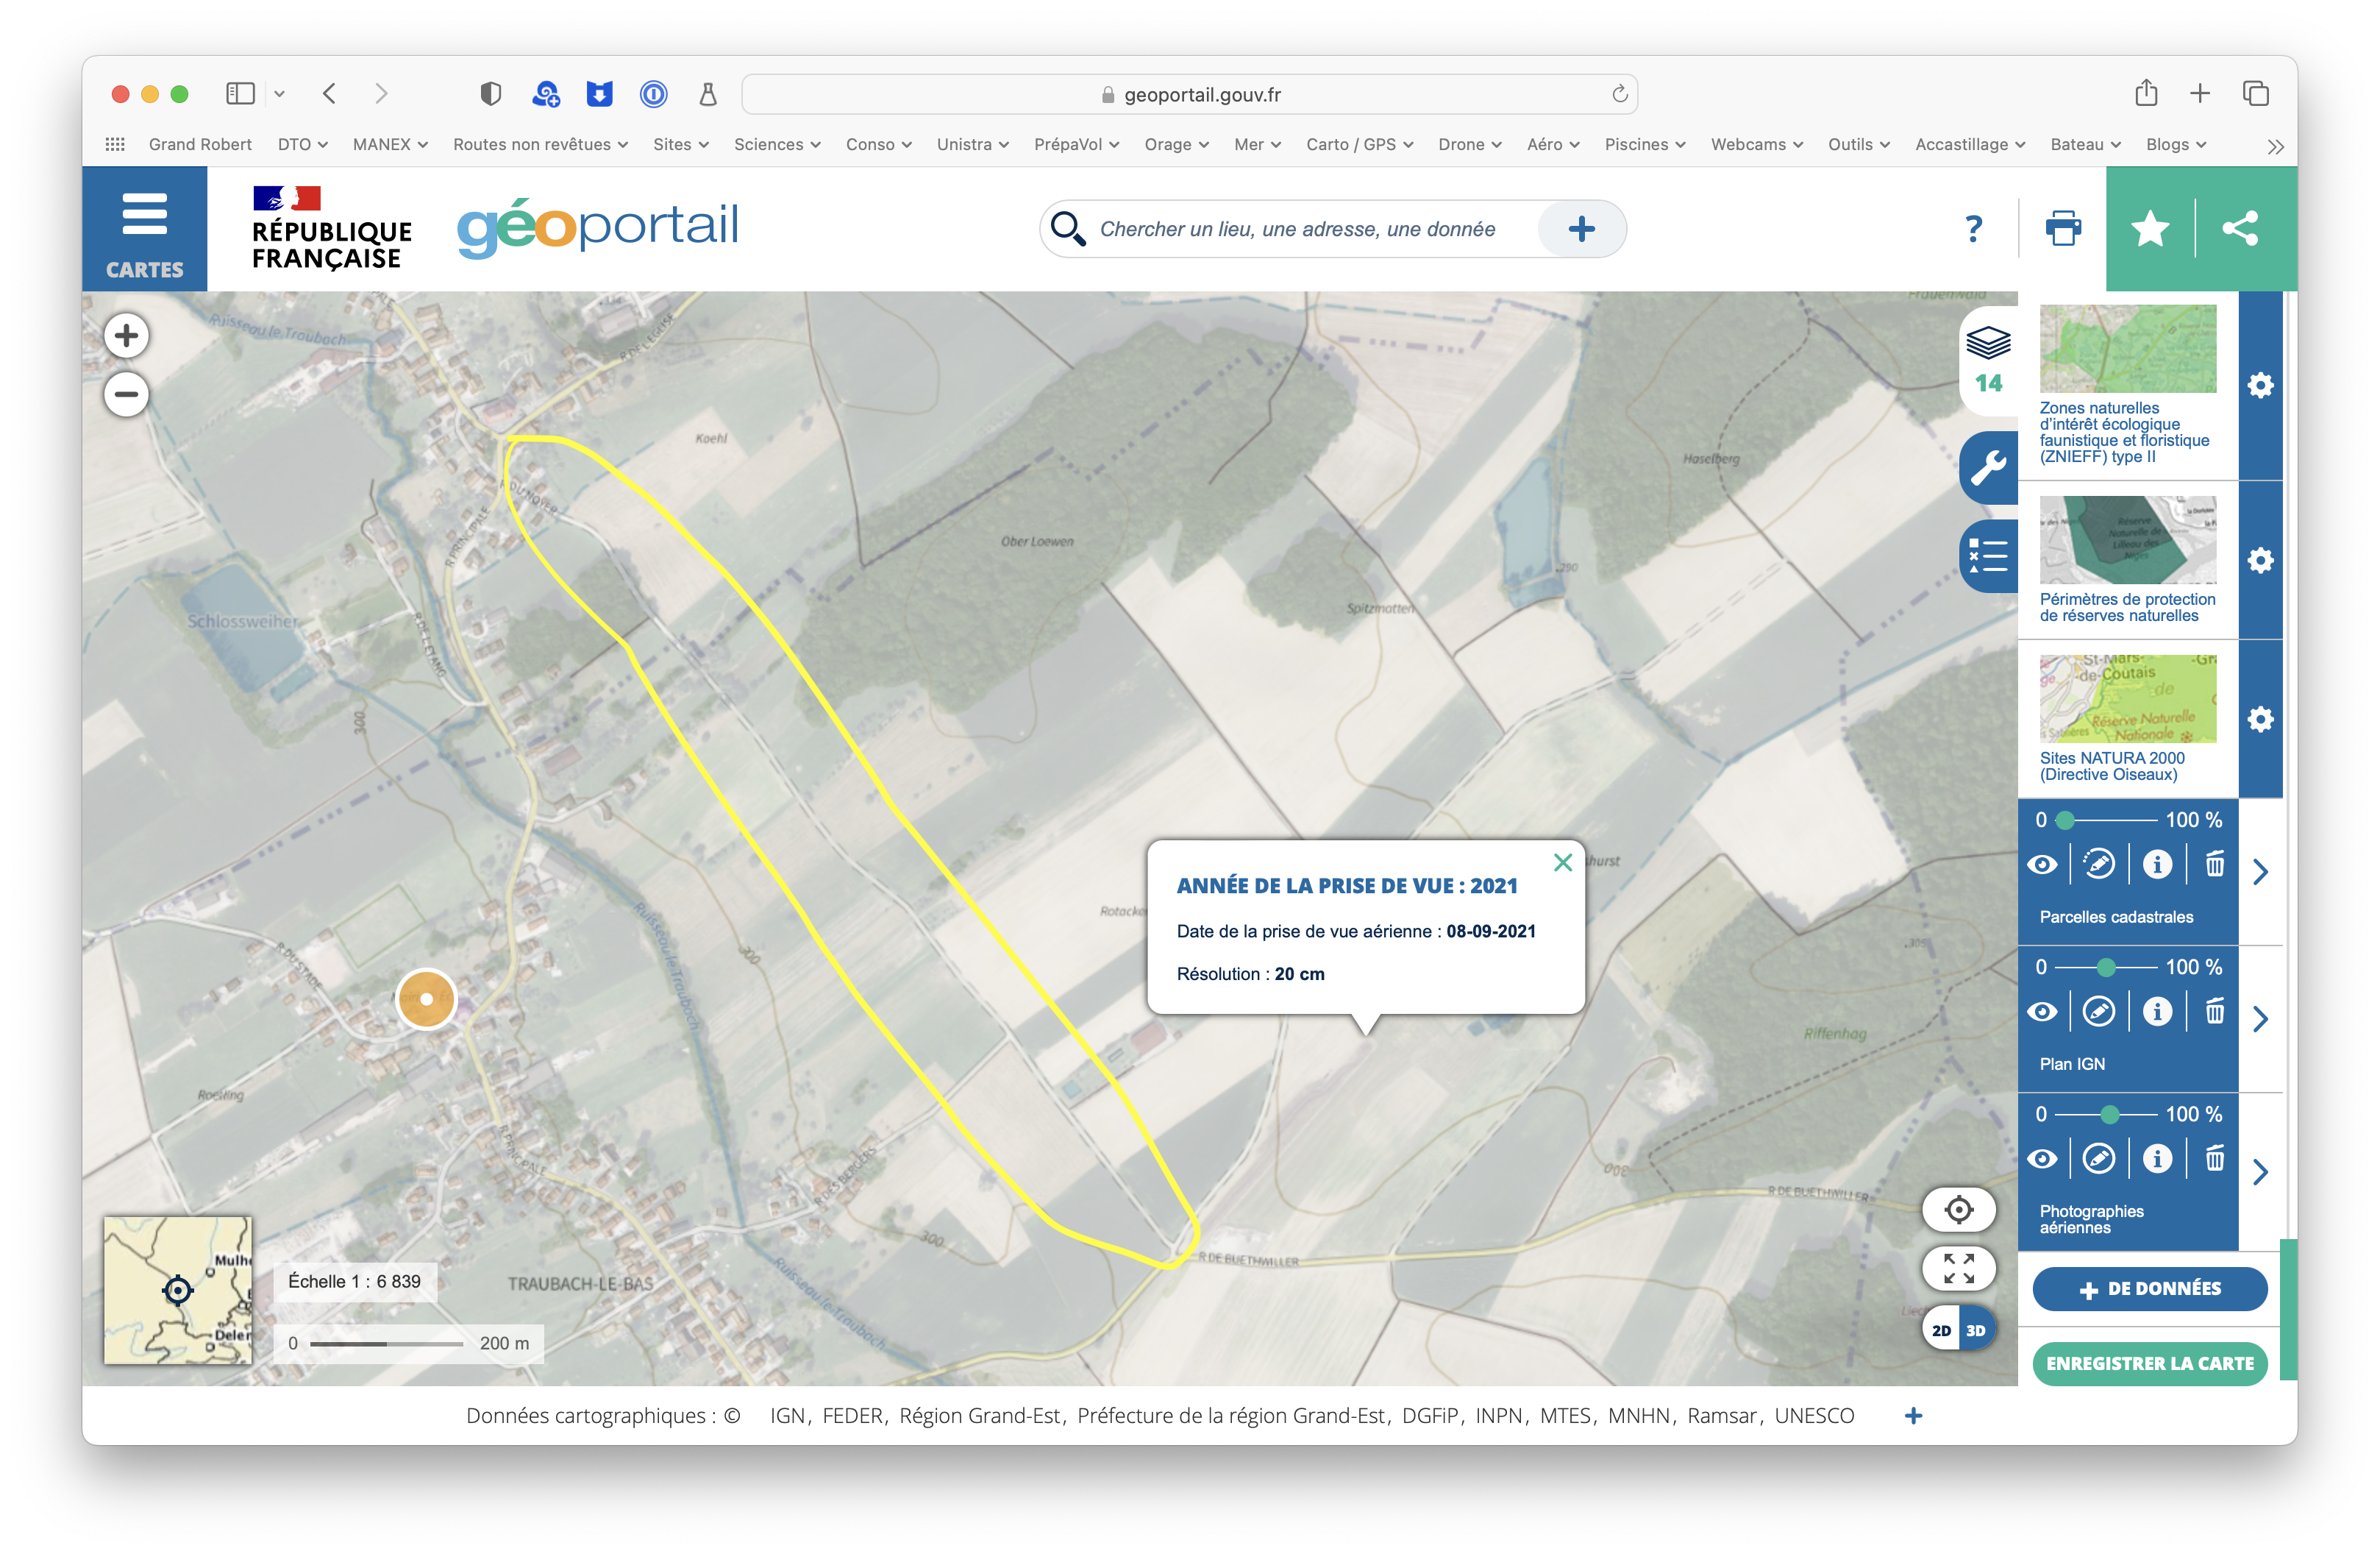The image size is (2380, 1554).
Task: Expand the Parcelles cadastrales layer chevron
Action: [x=2260, y=872]
